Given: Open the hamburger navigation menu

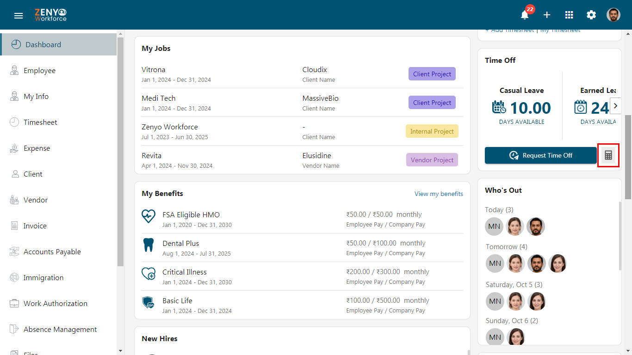Looking at the screenshot, I should [x=19, y=15].
